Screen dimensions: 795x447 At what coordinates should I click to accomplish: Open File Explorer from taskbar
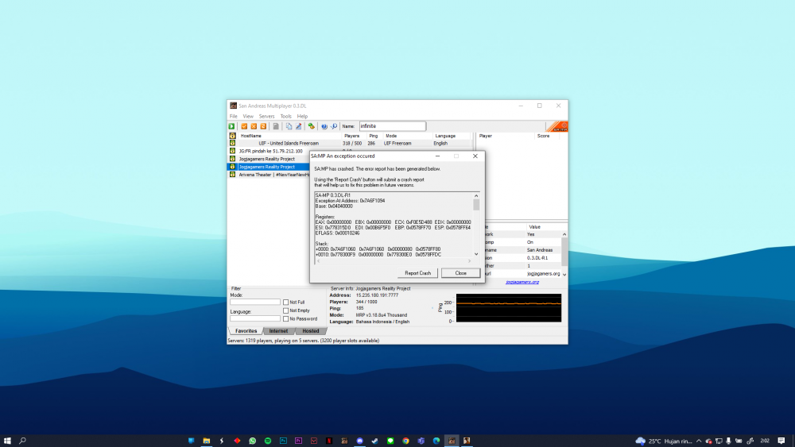207,441
